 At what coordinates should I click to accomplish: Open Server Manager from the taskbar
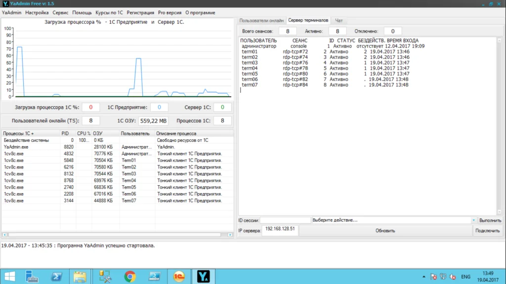coord(33,277)
